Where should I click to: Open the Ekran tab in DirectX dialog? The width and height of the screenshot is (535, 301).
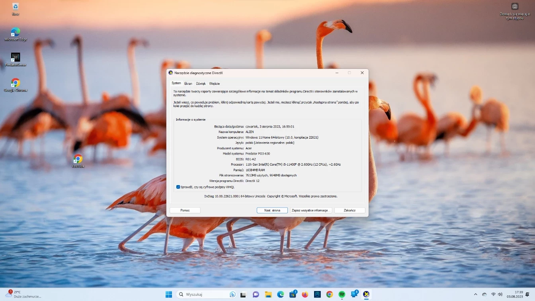tap(188, 84)
